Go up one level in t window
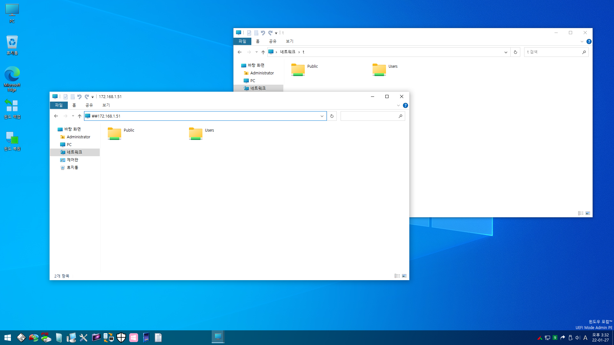 [x=263, y=52]
